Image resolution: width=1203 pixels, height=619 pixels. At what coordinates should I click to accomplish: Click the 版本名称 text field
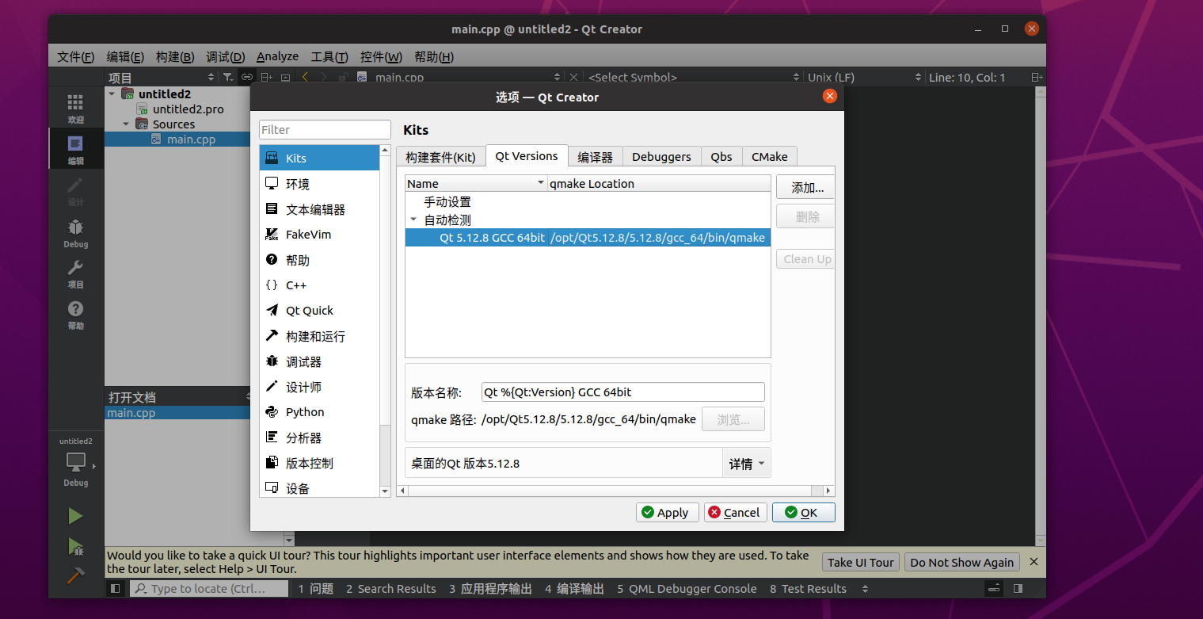click(x=623, y=392)
